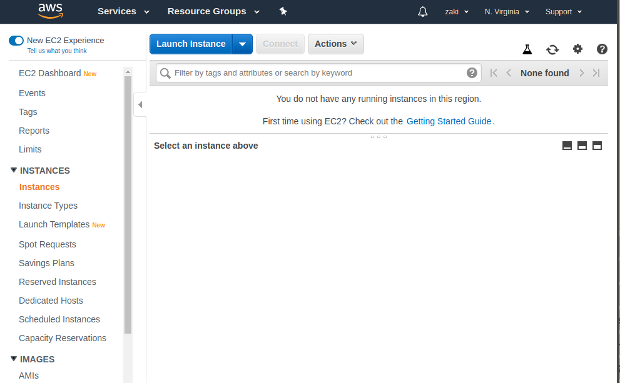Go to next page of results
This screenshot has height=383, width=620.
pyautogui.click(x=582, y=72)
